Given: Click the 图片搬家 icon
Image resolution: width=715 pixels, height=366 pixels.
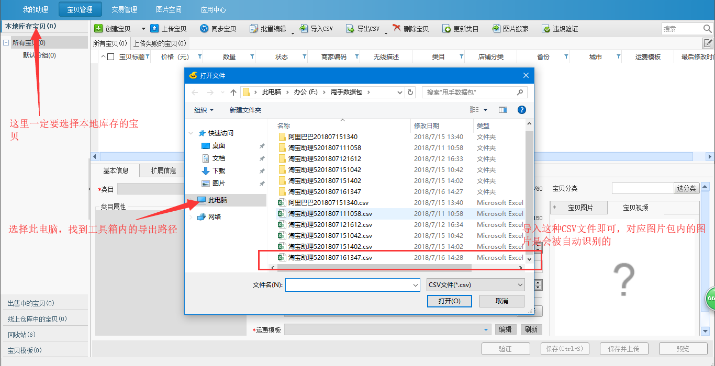Looking at the screenshot, I should (496, 29).
